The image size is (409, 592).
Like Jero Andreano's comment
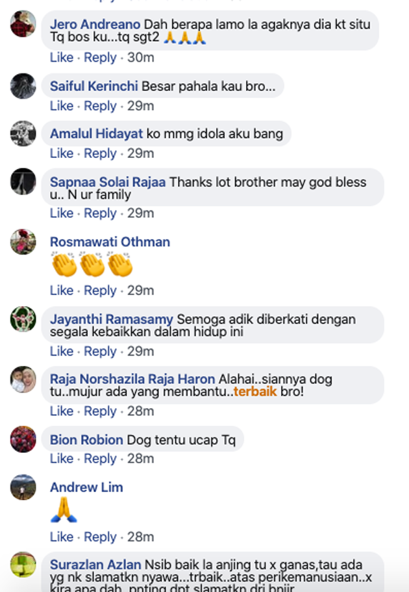[62, 57]
